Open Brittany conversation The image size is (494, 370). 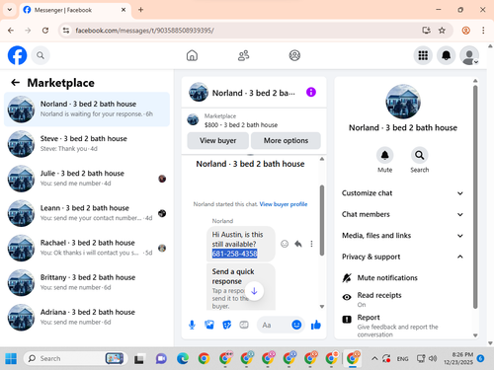pyautogui.click(x=87, y=282)
